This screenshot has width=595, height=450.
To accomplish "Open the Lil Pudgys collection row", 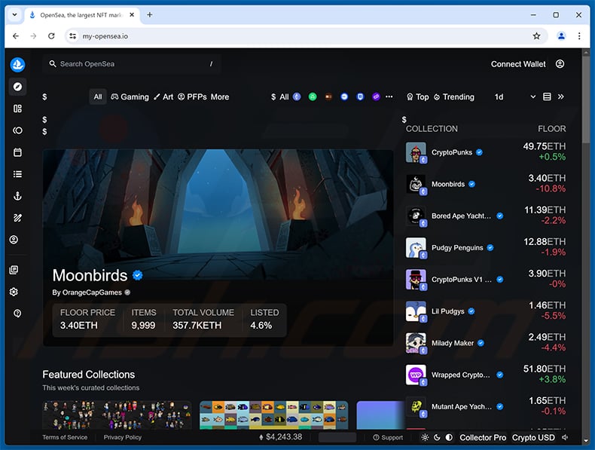I will (x=485, y=311).
